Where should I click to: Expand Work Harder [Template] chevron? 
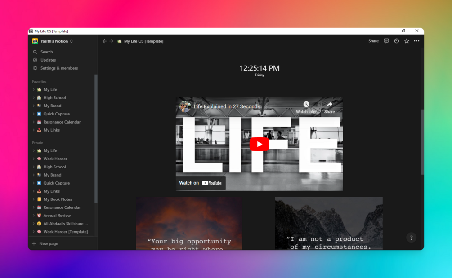pos(33,231)
